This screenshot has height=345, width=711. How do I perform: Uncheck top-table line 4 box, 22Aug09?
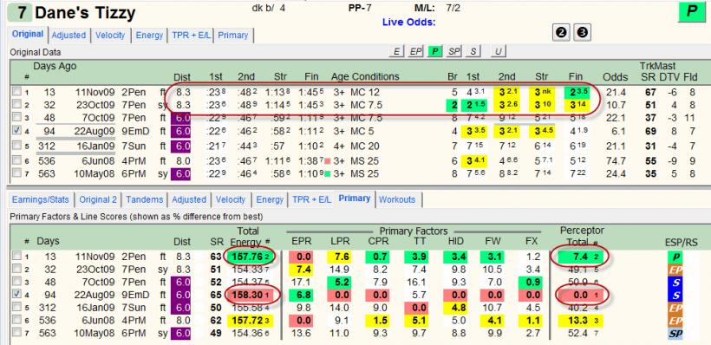(16, 131)
